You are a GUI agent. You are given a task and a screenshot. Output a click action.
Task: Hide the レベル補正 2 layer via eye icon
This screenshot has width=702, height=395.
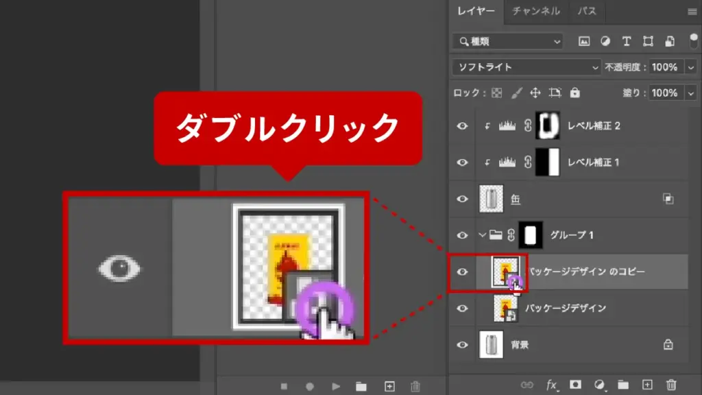click(x=463, y=126)
